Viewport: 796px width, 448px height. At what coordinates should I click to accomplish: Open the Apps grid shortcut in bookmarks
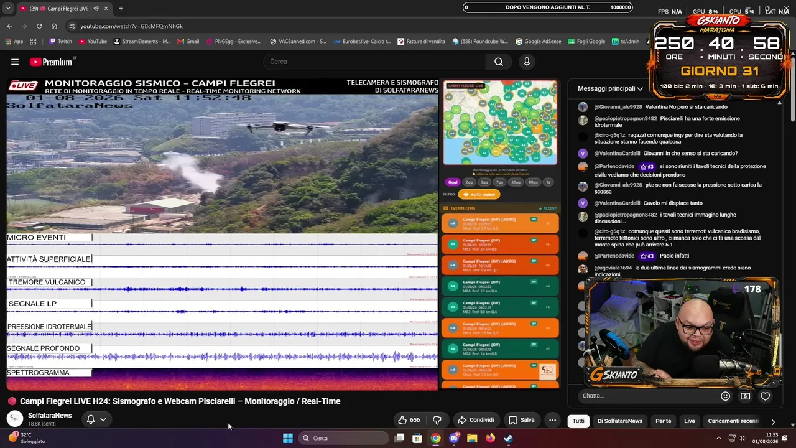point(33,42)
